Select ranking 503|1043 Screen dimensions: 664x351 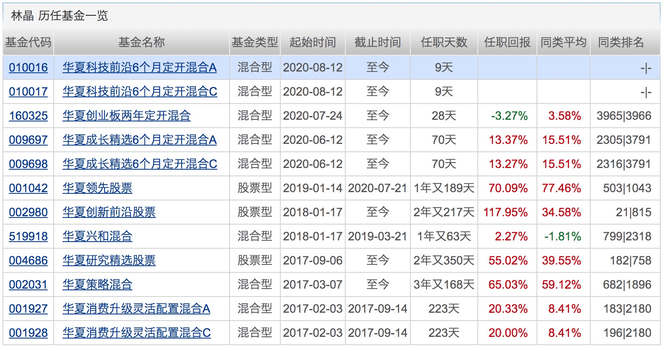pyautogui.click(x=627, y=188)
